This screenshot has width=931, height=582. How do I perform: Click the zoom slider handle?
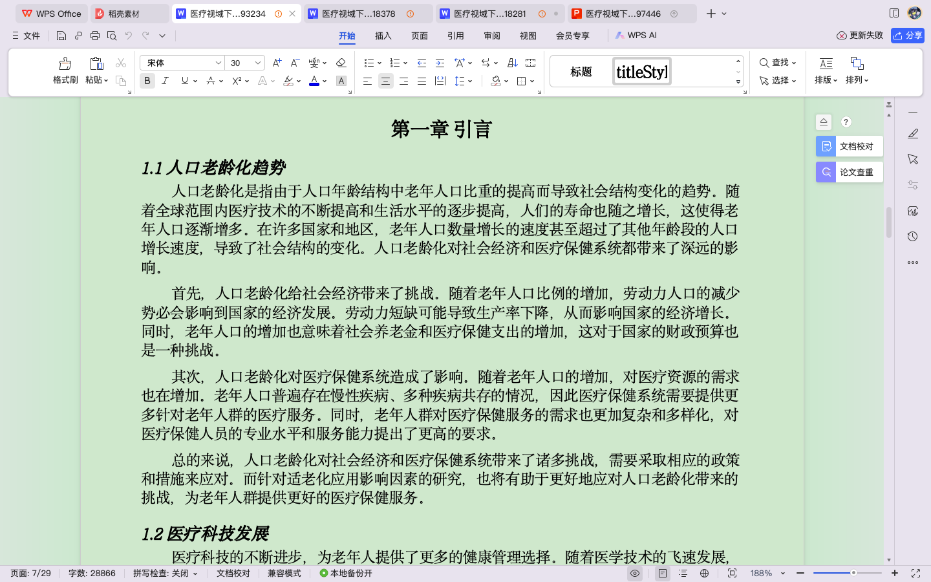[x=853, y=573]
